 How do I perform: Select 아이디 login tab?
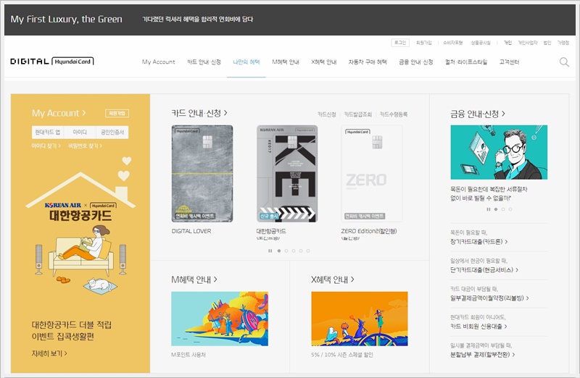tap(80, 132)
